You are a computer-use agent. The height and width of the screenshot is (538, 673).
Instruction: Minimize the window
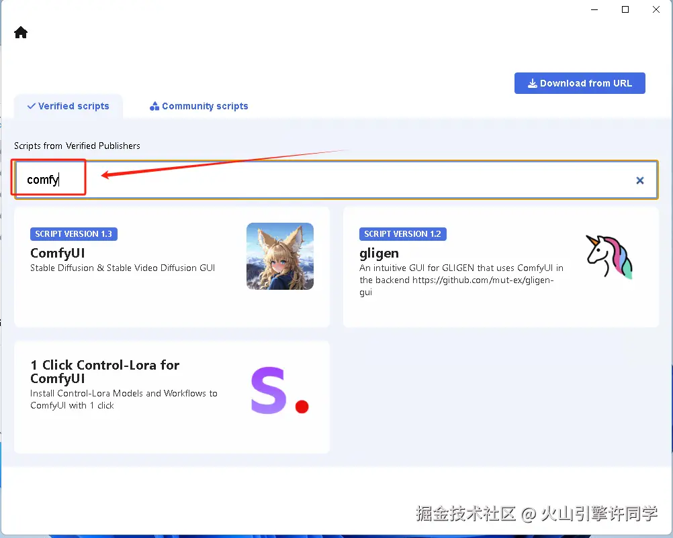pyautogui.click(x=594, y=9)
